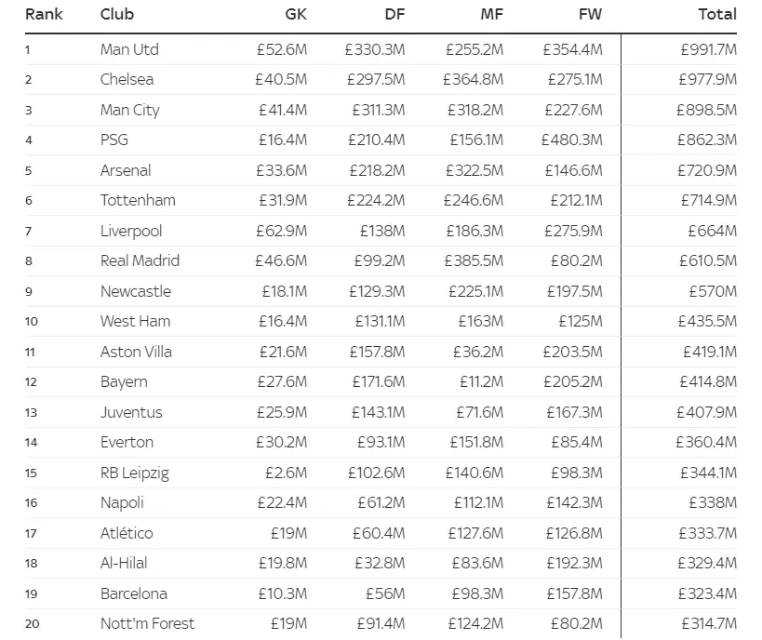Viewport: 762px width, 640px height.
Task: Select Real Madrid in the club list
Action: click(x=140, y=260)
